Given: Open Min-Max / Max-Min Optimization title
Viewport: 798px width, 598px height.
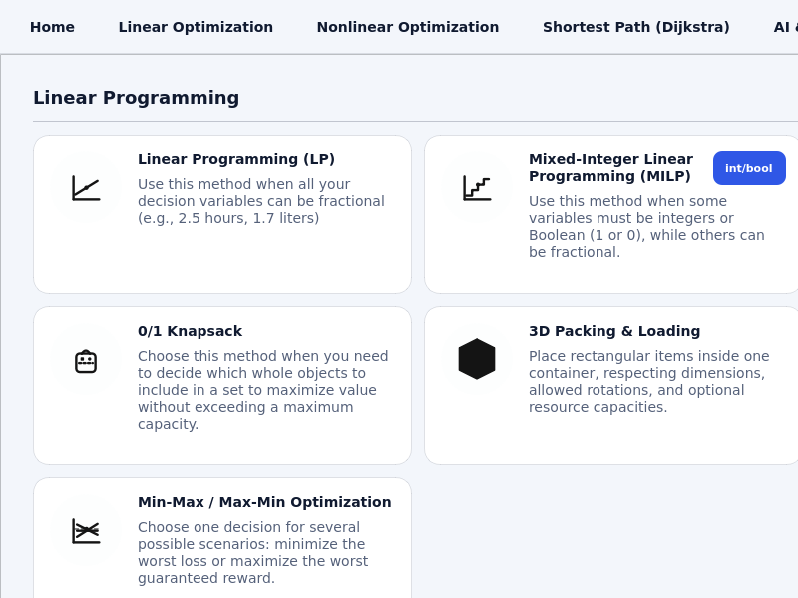Looking at the screenshot, I should pos(264,502).
